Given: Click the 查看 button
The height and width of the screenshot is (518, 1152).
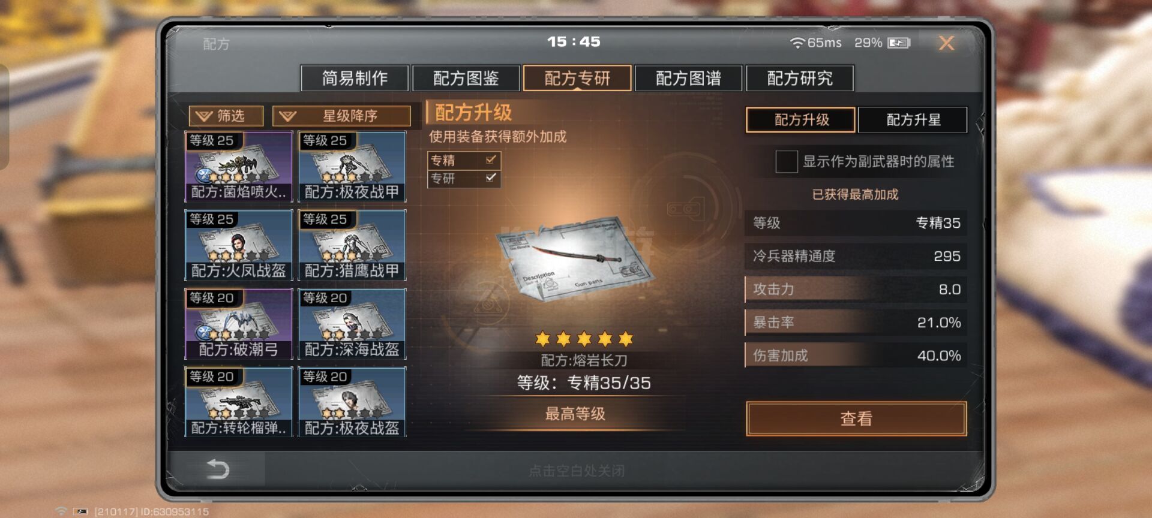Looking at the screenshot, I should point(856,418).
